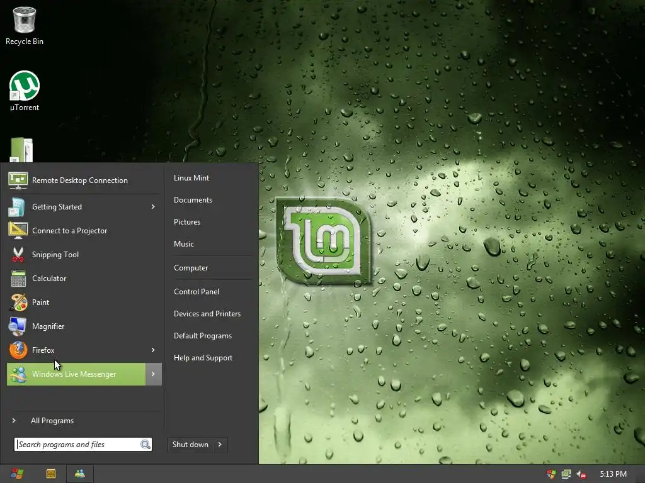The height and width of the screenshot is (483, 645).
Task: Click the Snipping Tool scissors icon
Action: tap(18, 255)
